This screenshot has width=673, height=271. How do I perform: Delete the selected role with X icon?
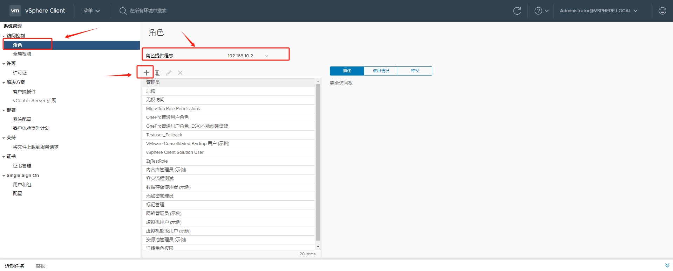[x=180, y=73]
